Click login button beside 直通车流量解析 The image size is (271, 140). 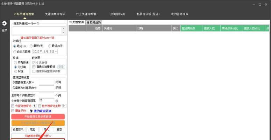tap(61, 67)
